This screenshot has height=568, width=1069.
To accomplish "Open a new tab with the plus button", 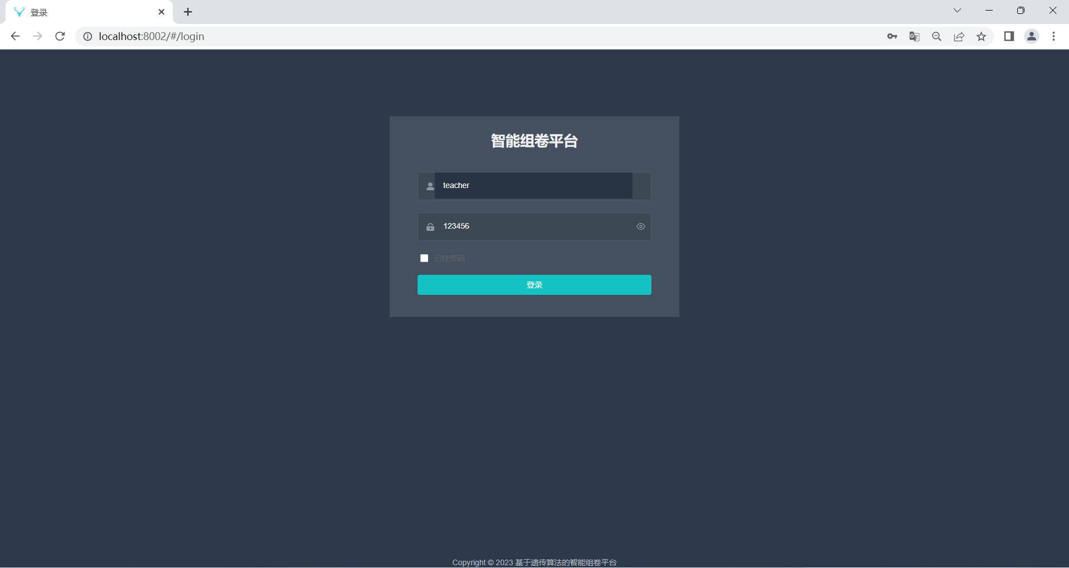I will point(188,12).
